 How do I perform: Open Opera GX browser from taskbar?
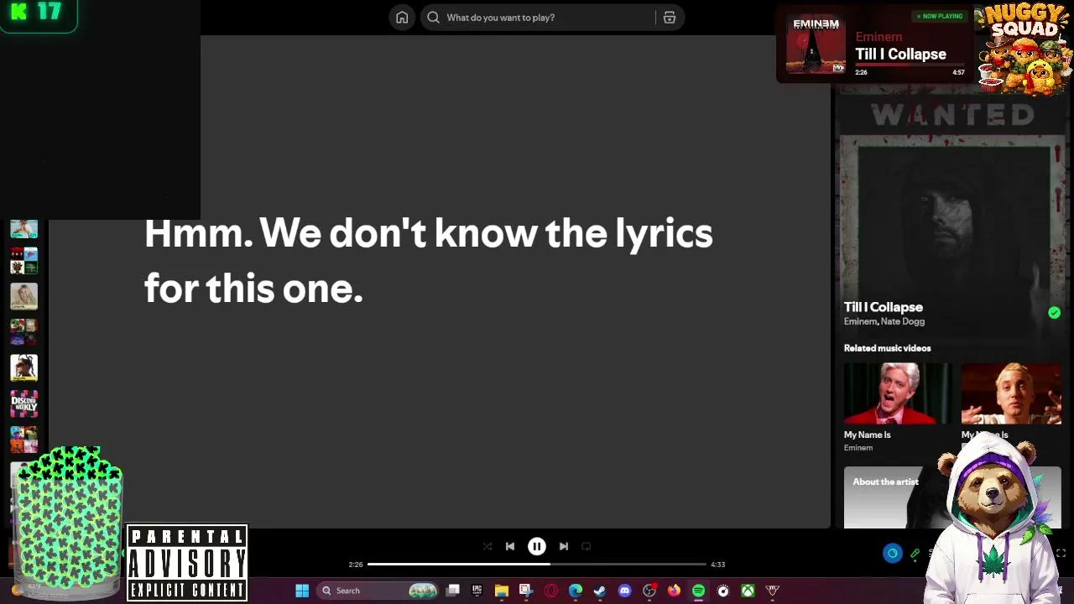551,591
